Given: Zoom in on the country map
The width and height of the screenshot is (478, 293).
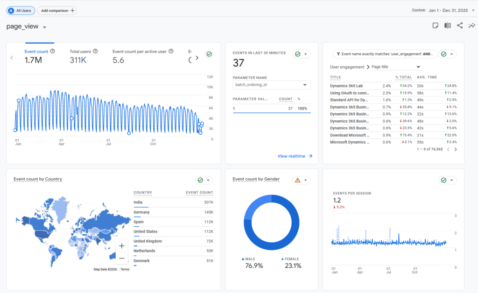Looking at the screenshot, I should click(121, 246).
